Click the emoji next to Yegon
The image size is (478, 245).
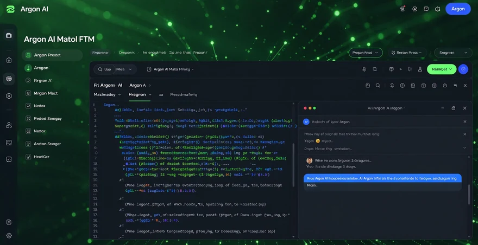click(318, 141)
